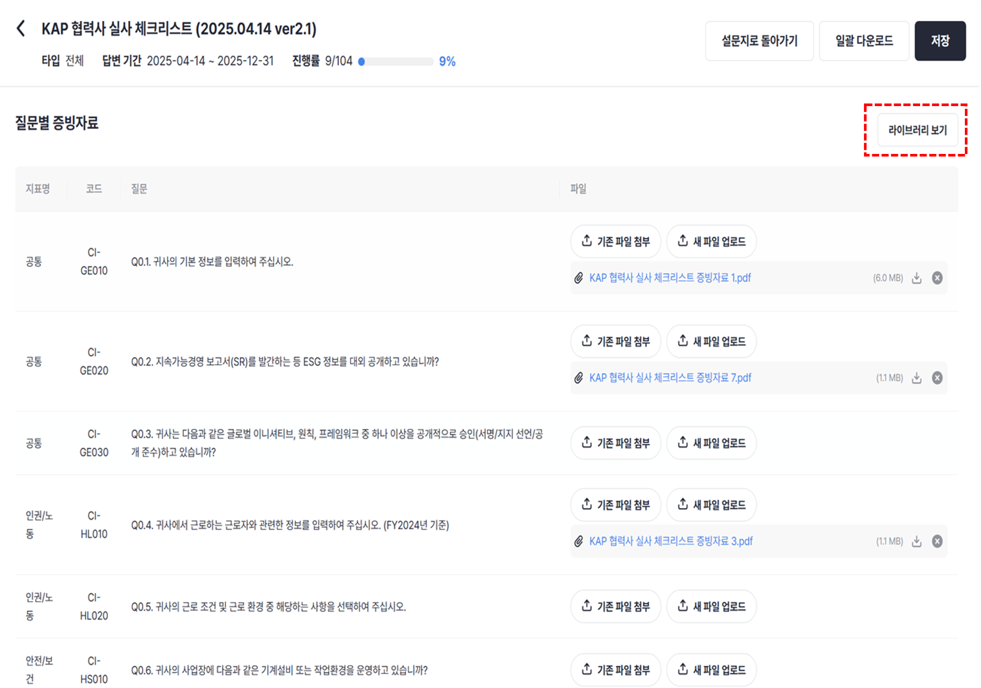The width and height of the screenshot is (981, 688).
Task: Download 증빙자료 7.pdf via download icon
Action: pos(917,378)
